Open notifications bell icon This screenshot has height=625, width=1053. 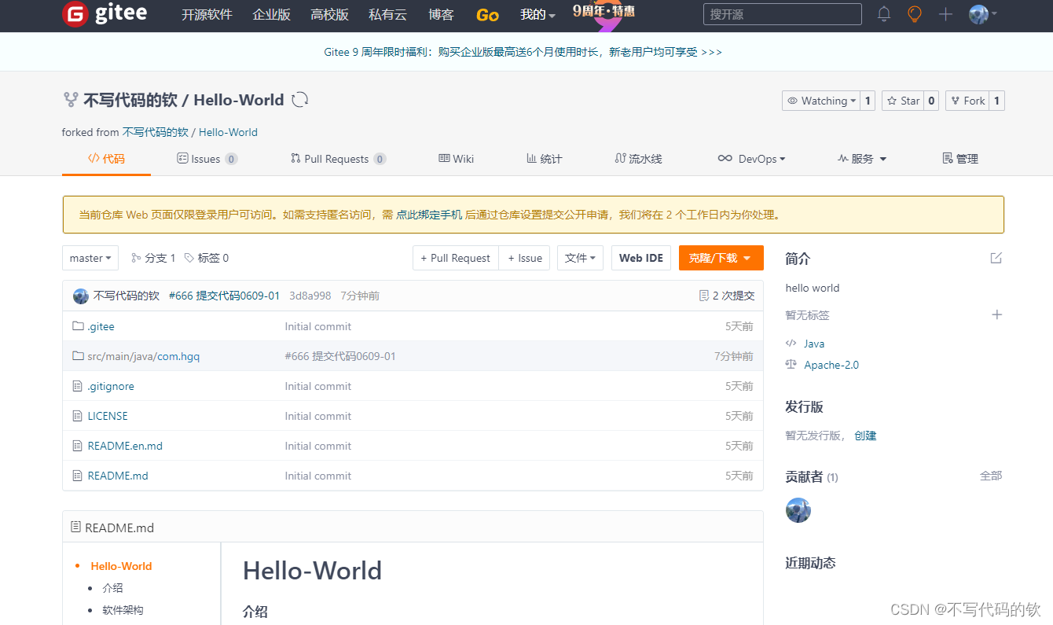(884, 14)
